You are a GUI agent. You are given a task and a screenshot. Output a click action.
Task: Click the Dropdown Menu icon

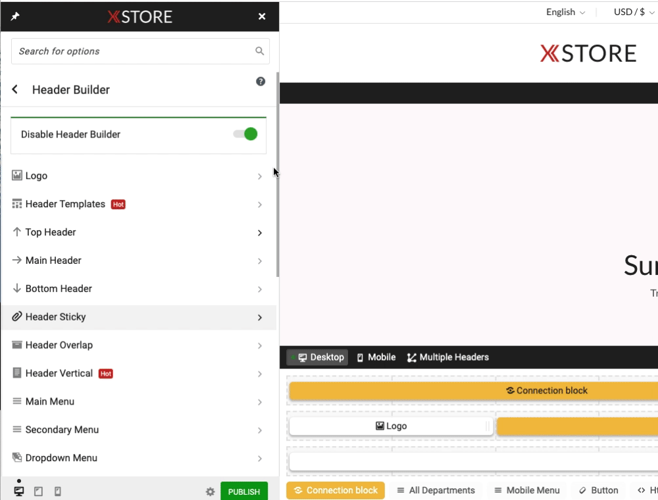point(17,457)
